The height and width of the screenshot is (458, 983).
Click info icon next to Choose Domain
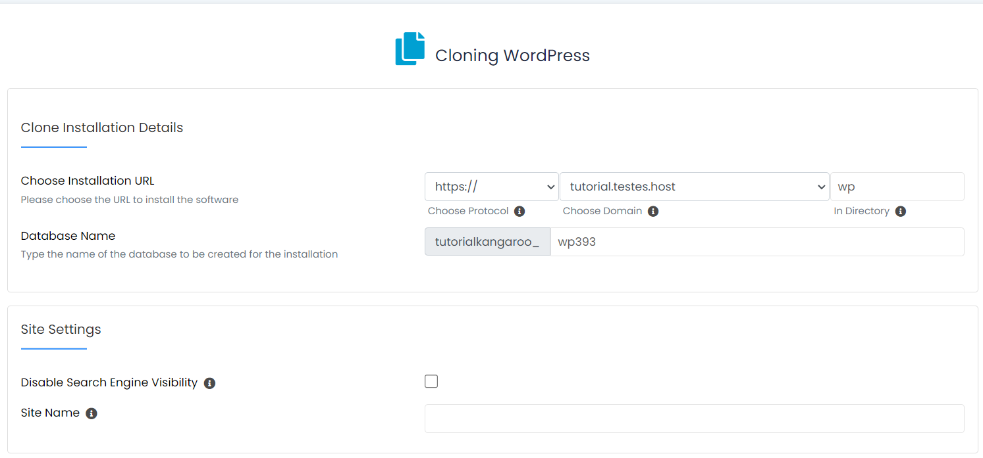tap(653, 211)
